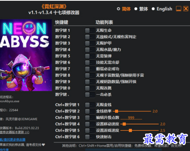
Task: Click hotkey label Ctrl+数字键 3
Action: coord(67,118)
